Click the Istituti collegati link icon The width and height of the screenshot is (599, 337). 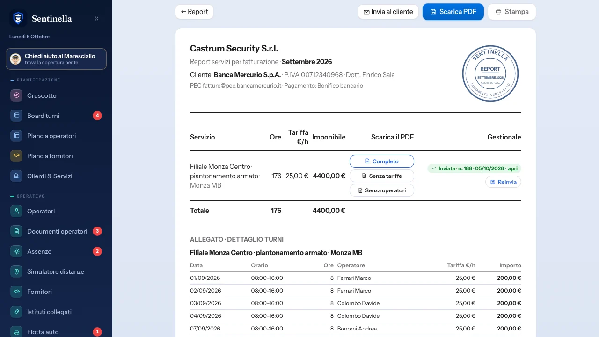[16, 312]
